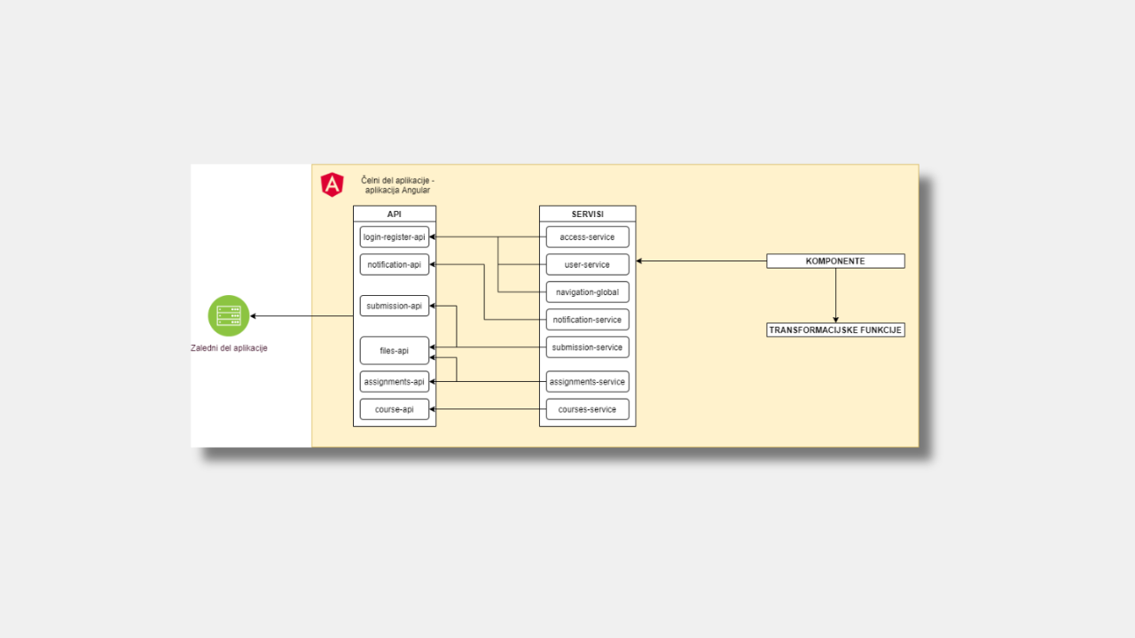Select the KOMPONENTE block
The height and width of the screenshot is (638, 1135).
tap(835, 261)
